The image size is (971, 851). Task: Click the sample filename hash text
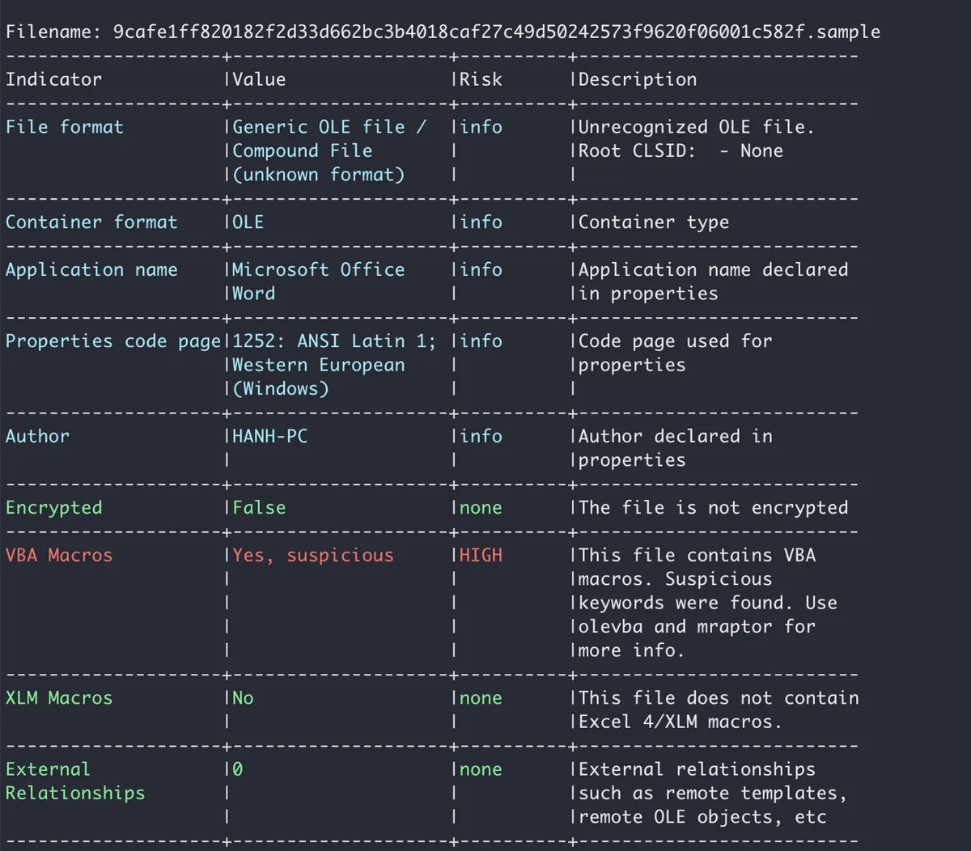pyautogui.click(x=496, y=32)
